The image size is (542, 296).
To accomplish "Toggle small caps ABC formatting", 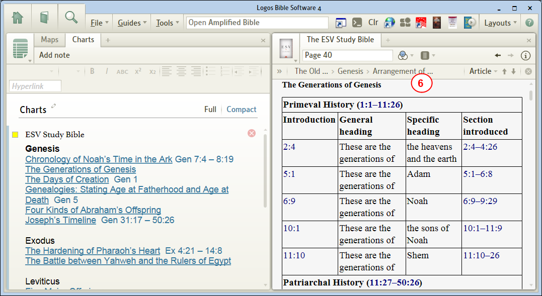I will pos(122,72).
